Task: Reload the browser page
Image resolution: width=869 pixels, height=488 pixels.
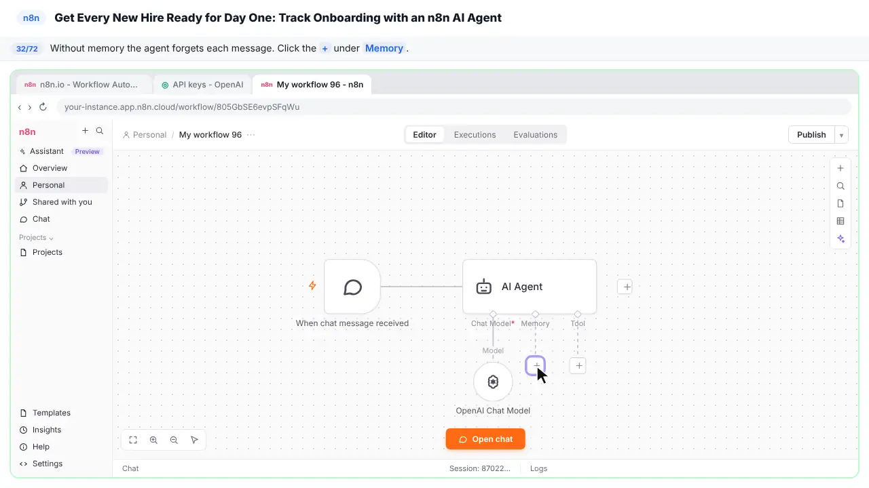Action: pos(43,106)
